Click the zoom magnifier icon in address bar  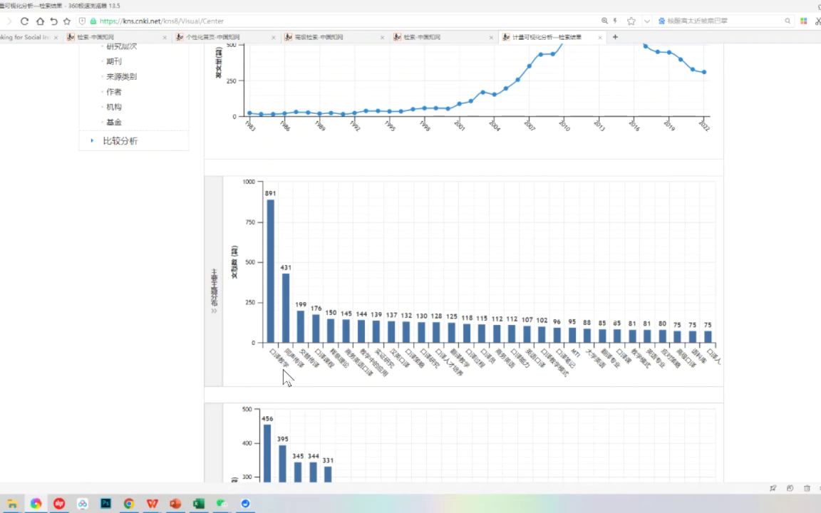(604, 21)
